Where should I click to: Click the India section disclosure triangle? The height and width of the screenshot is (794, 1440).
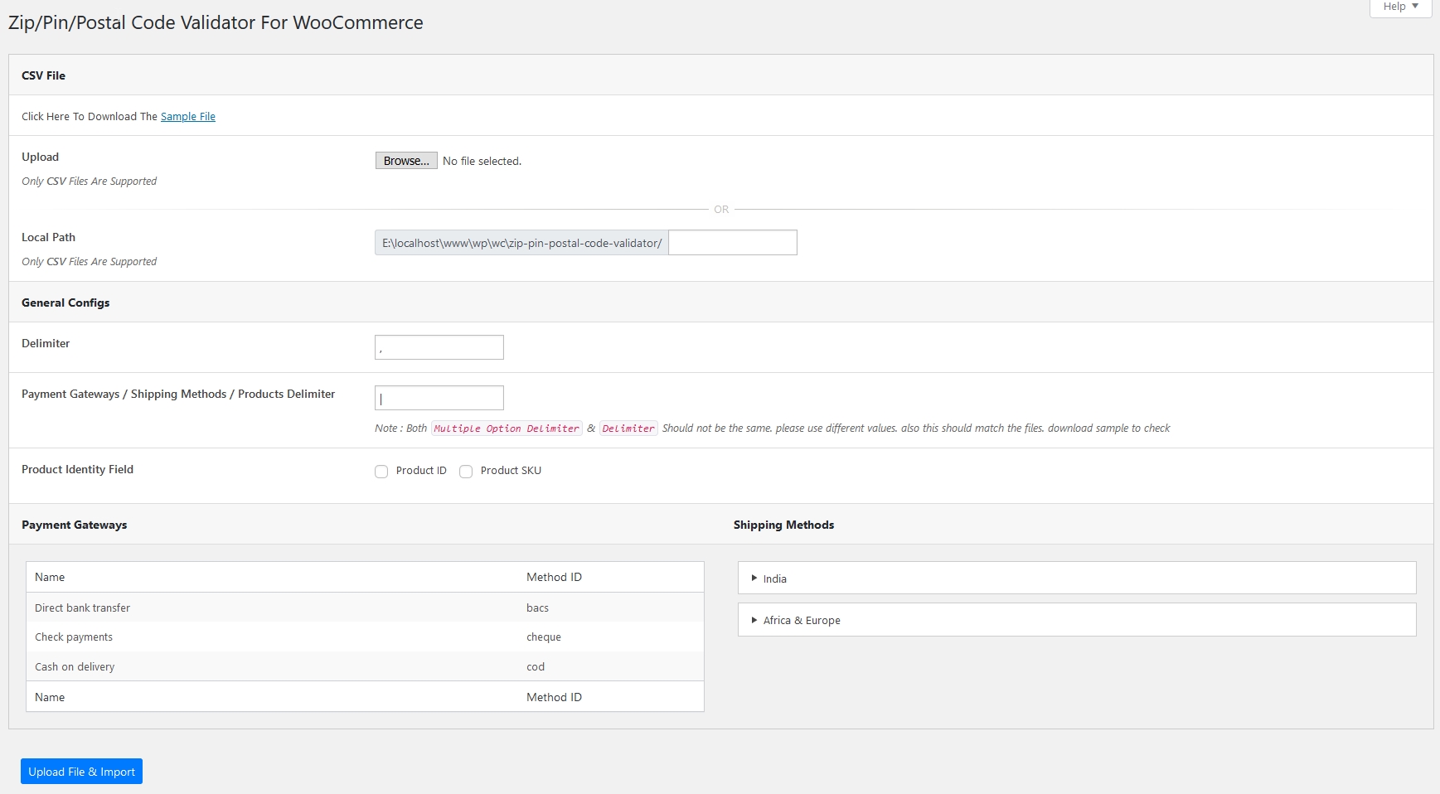click(754, 578)
